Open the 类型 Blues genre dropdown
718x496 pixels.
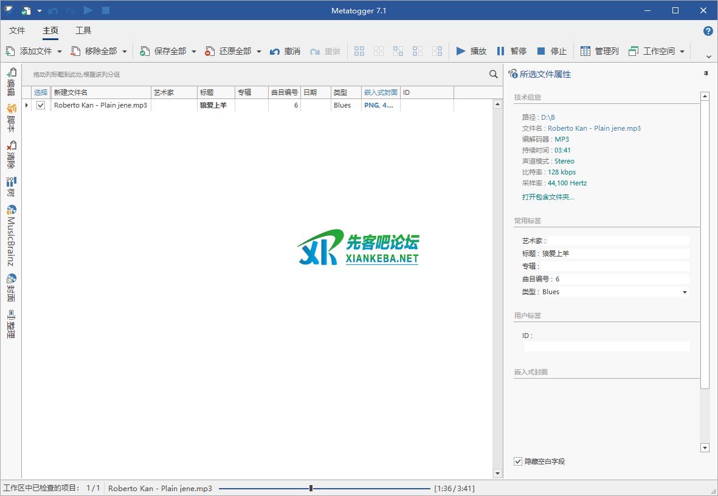[685, 292]
